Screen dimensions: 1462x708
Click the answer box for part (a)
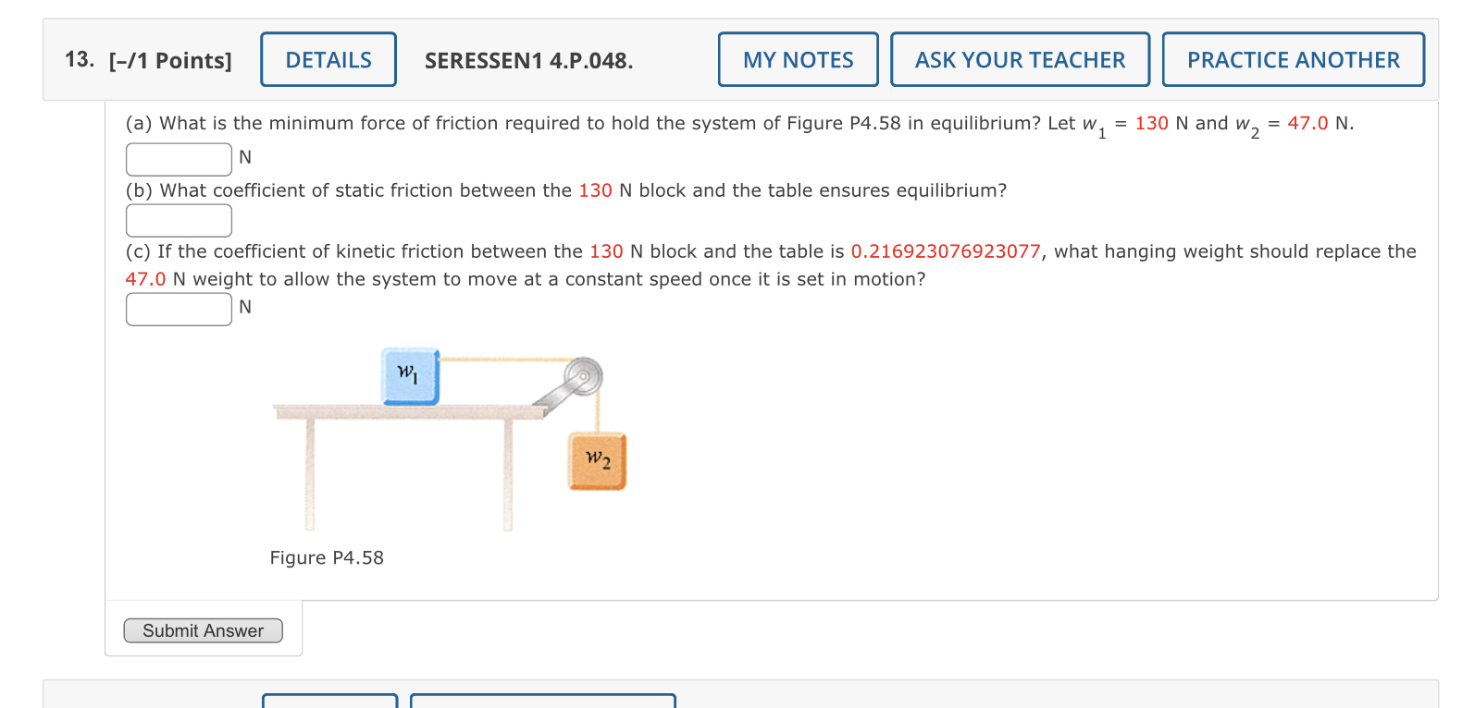(x=178, y=158)
